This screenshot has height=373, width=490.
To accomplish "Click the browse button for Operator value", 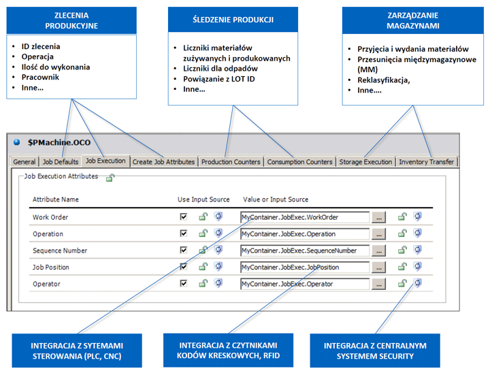I will pos(379,284).
